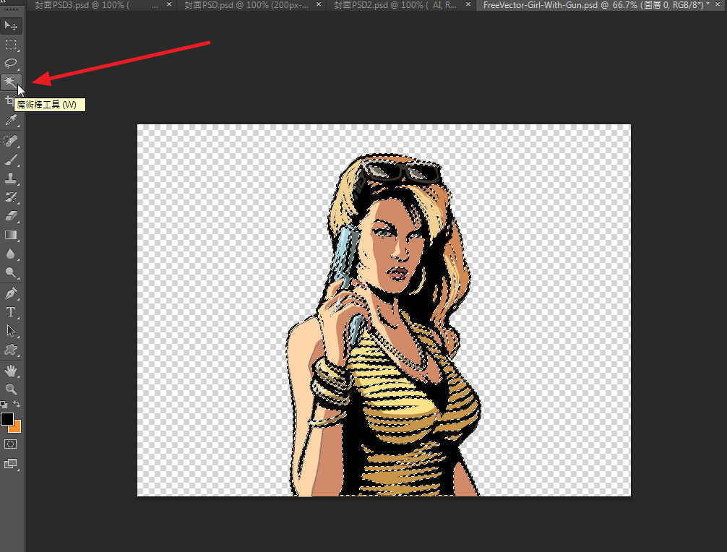
Task: Select the Blur tool
Action: pos(11,254)
